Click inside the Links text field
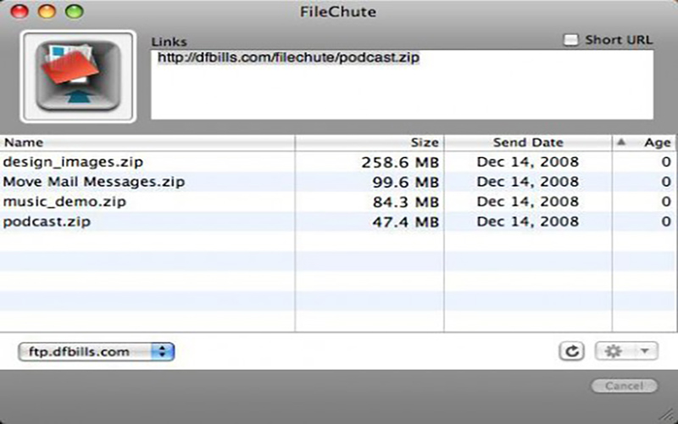The width and height of the screenshot is (678, 424). pyautogui.click(x=402, y=85)
